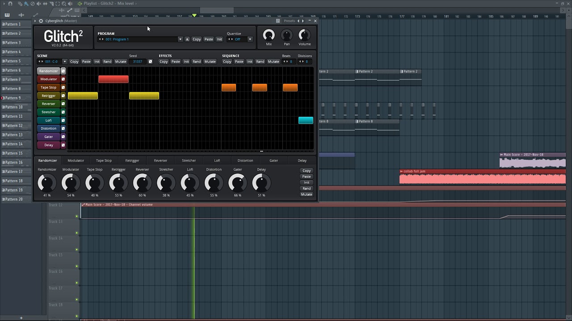Viewport: 572px width, 321px height.
Task: Toggle the Retrigger effect enable checkbox
Action: pyautogui.click(x=63, y=96)
